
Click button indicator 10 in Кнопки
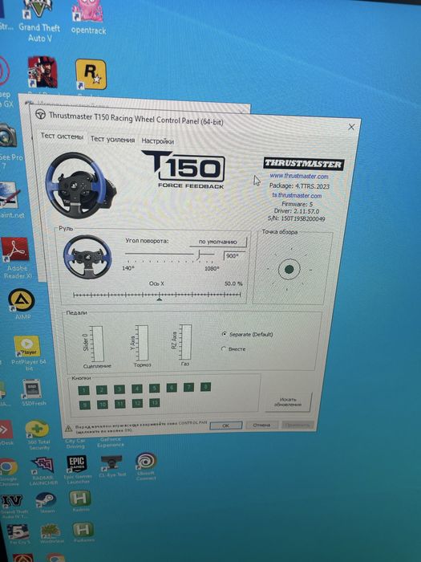(x=103, y=405)
